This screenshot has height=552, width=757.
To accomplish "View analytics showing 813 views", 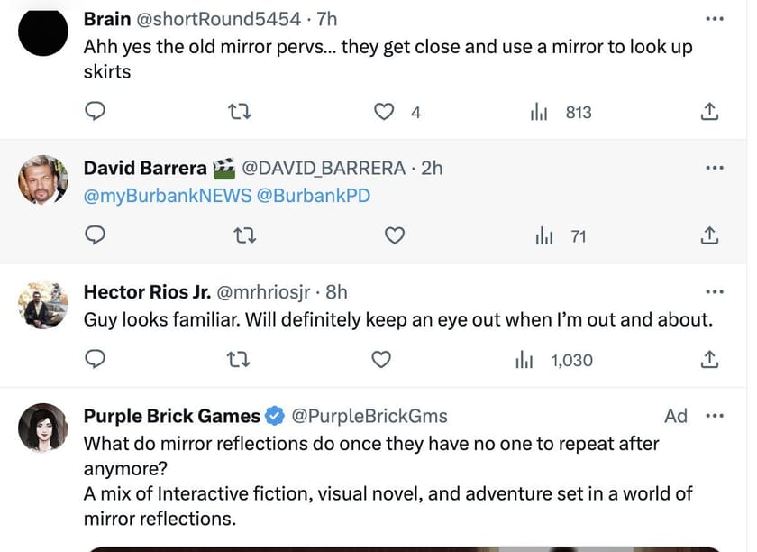I will tap(561, 112).
